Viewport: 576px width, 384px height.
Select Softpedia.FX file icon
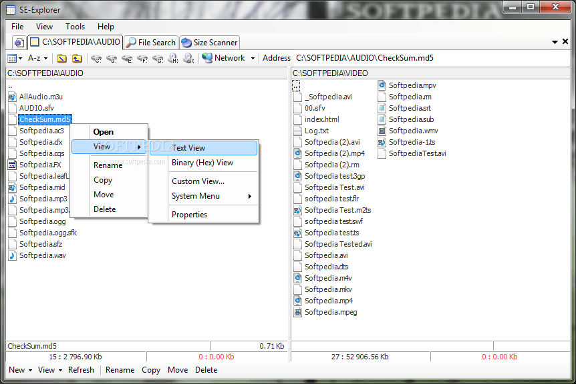point(12,165)
